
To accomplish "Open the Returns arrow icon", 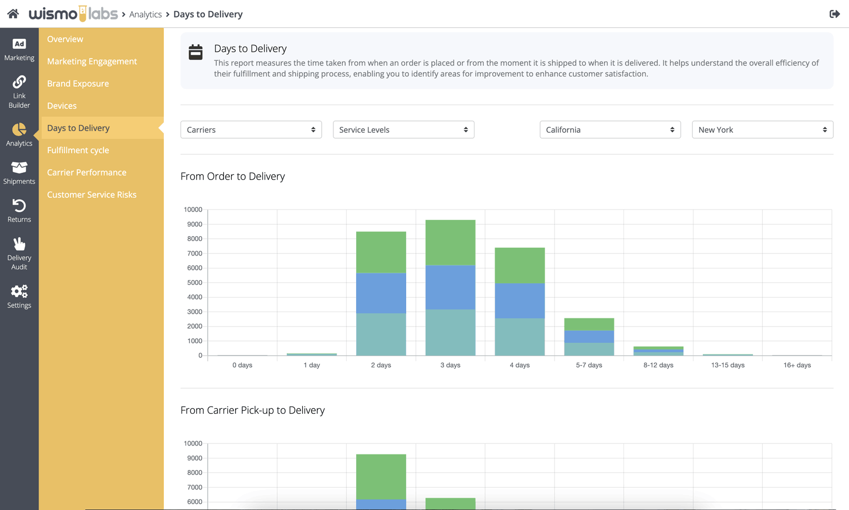I will (x=19, y=206).
